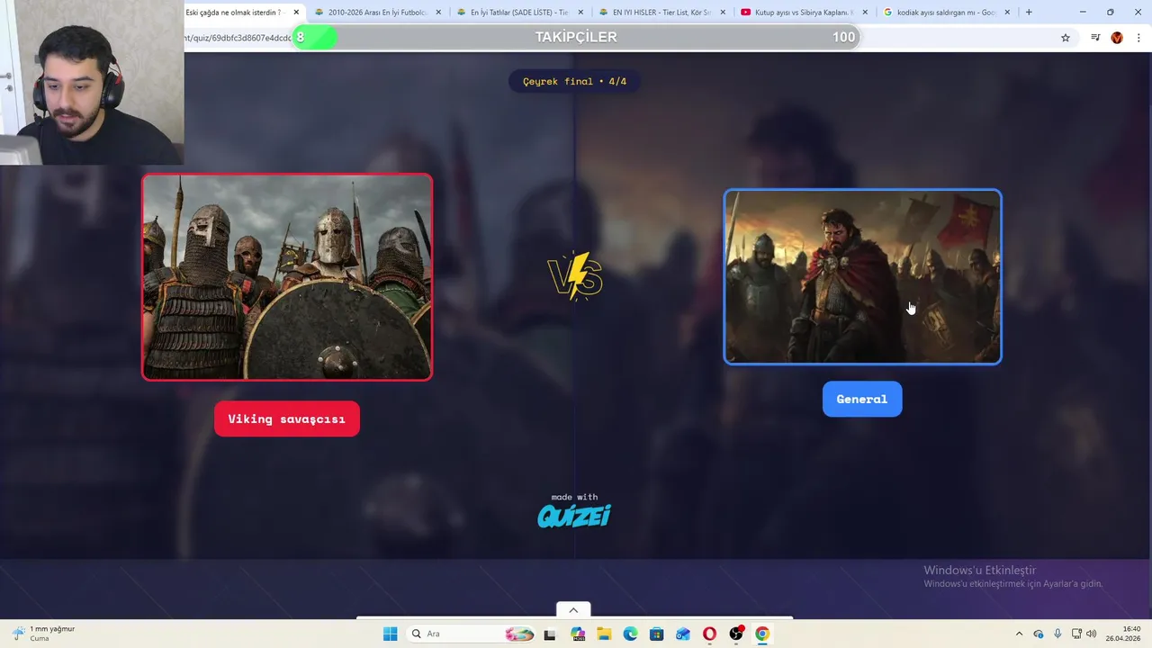Close the 'En İyi Tatlılar (SADE LİSTE)' tab
This screenshot has width=1152, height=648.
coord(580,13)
